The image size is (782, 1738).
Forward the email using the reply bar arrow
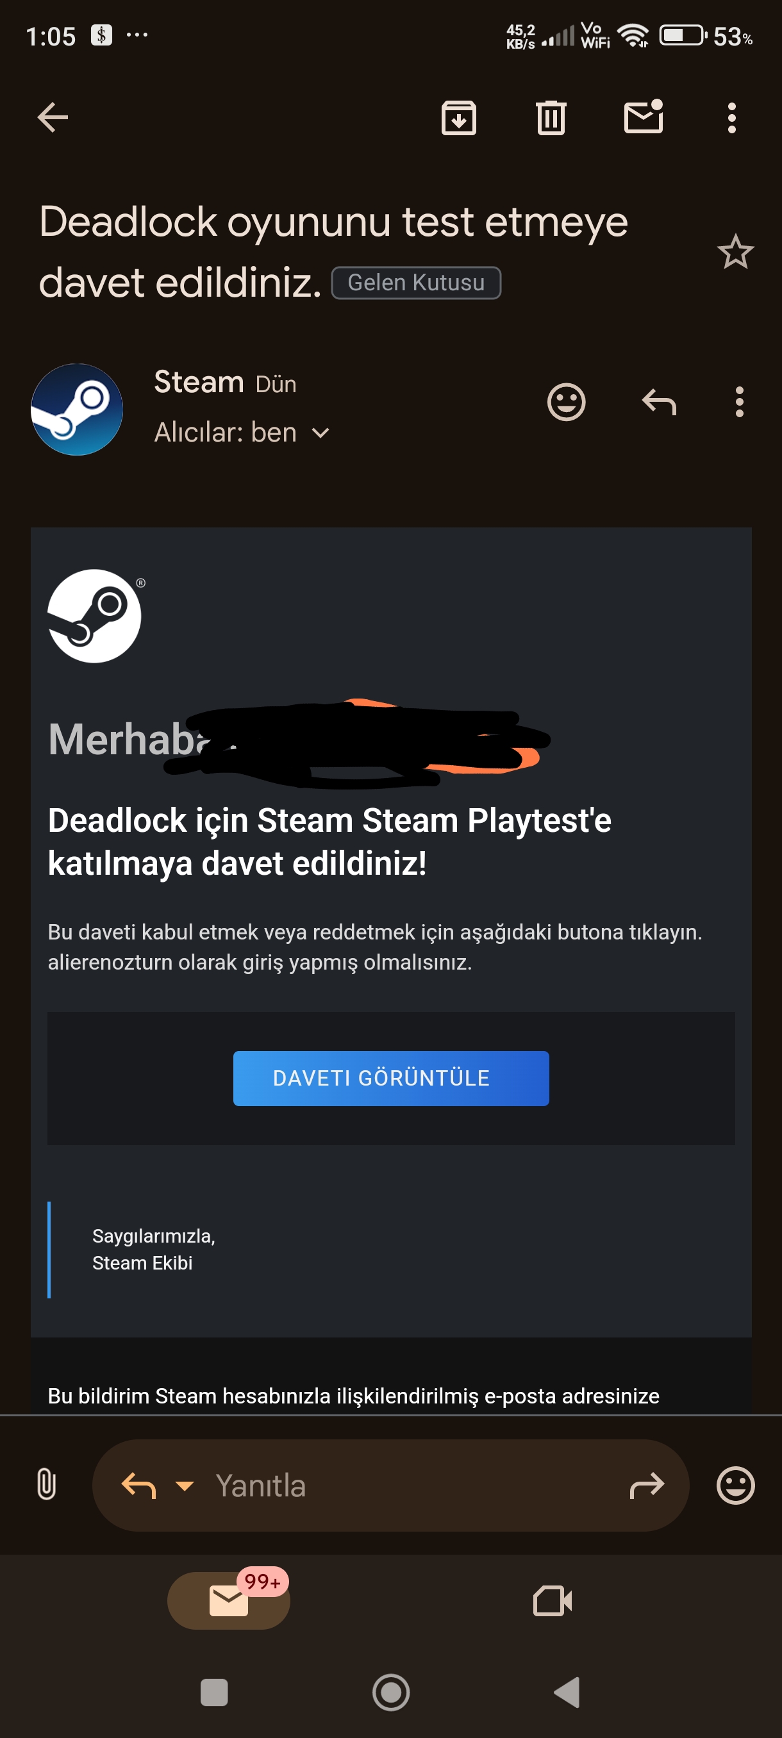tap(647, 1485)
